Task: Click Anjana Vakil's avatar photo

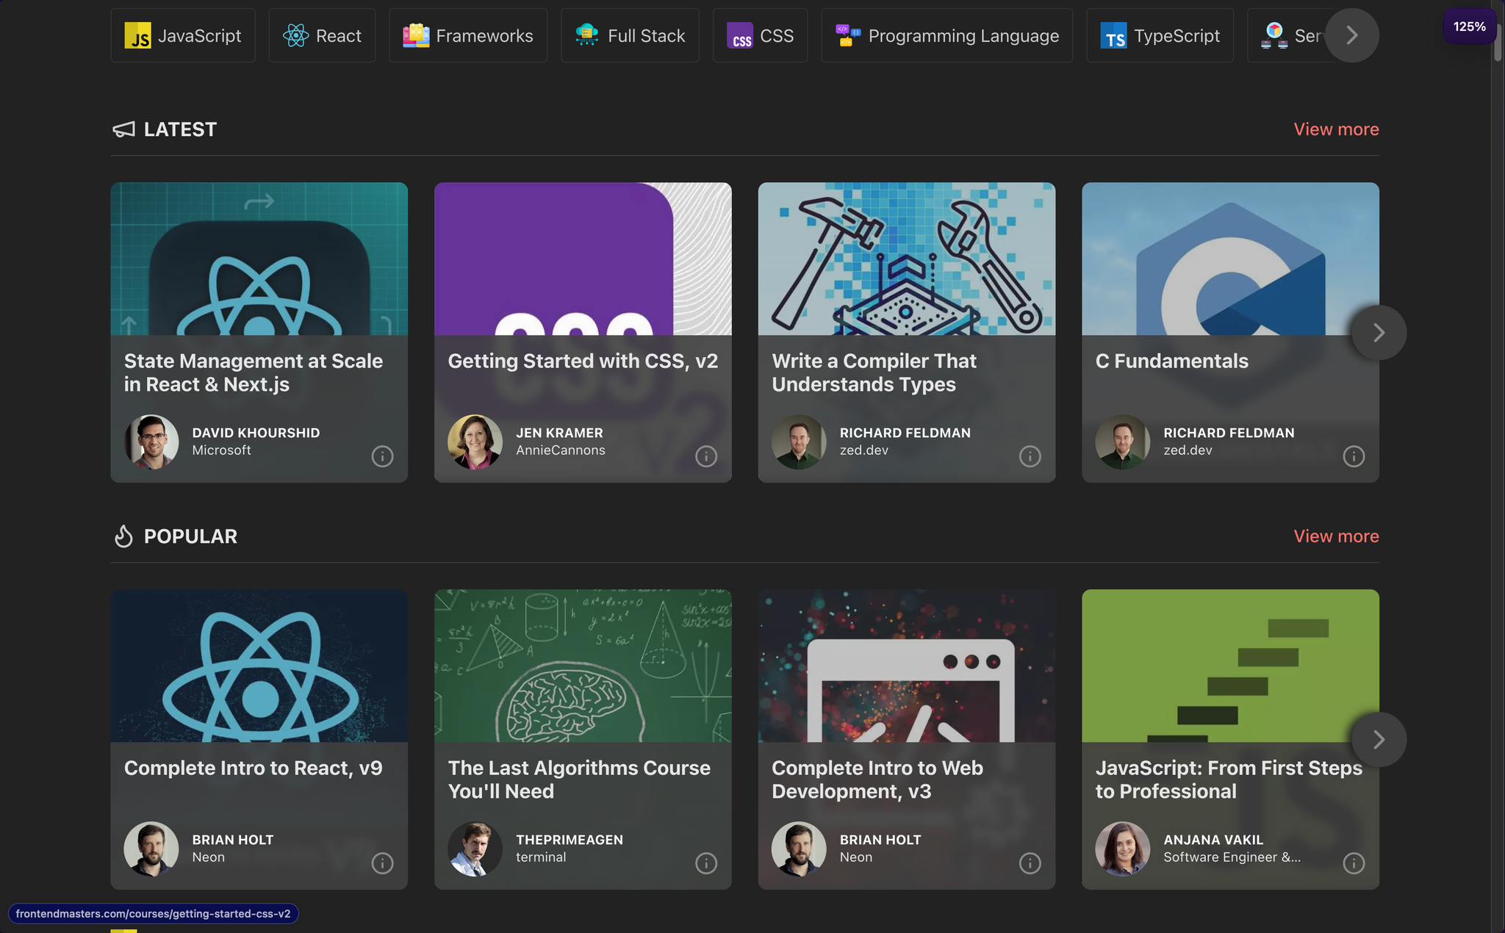Action: 1123,849
